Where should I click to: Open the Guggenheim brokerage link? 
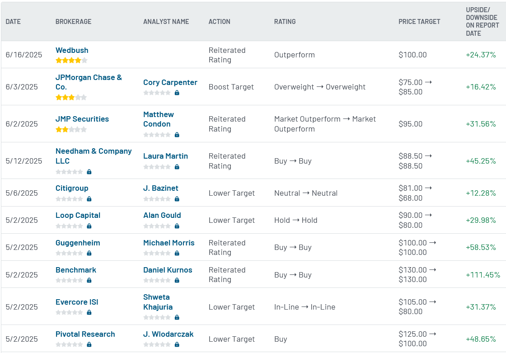[x=78, y=243]
